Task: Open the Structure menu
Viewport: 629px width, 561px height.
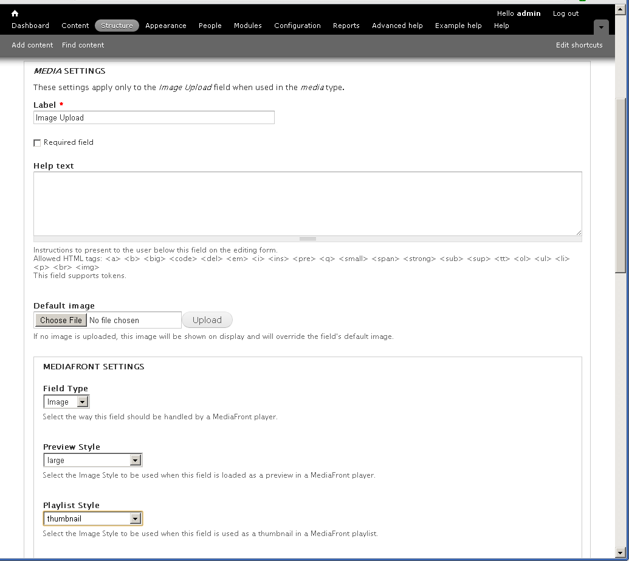Action: (x=116, y=26)
